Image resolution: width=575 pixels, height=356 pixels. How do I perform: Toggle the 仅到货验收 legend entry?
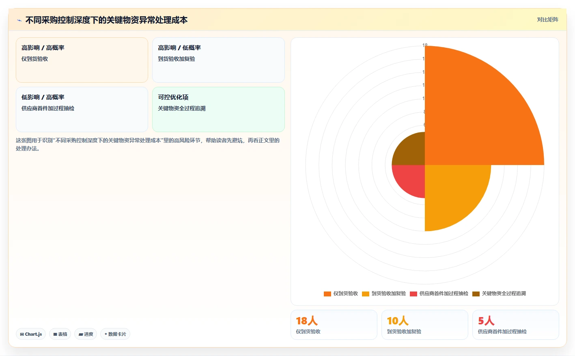pyautogui.click(x=341, y=294)
